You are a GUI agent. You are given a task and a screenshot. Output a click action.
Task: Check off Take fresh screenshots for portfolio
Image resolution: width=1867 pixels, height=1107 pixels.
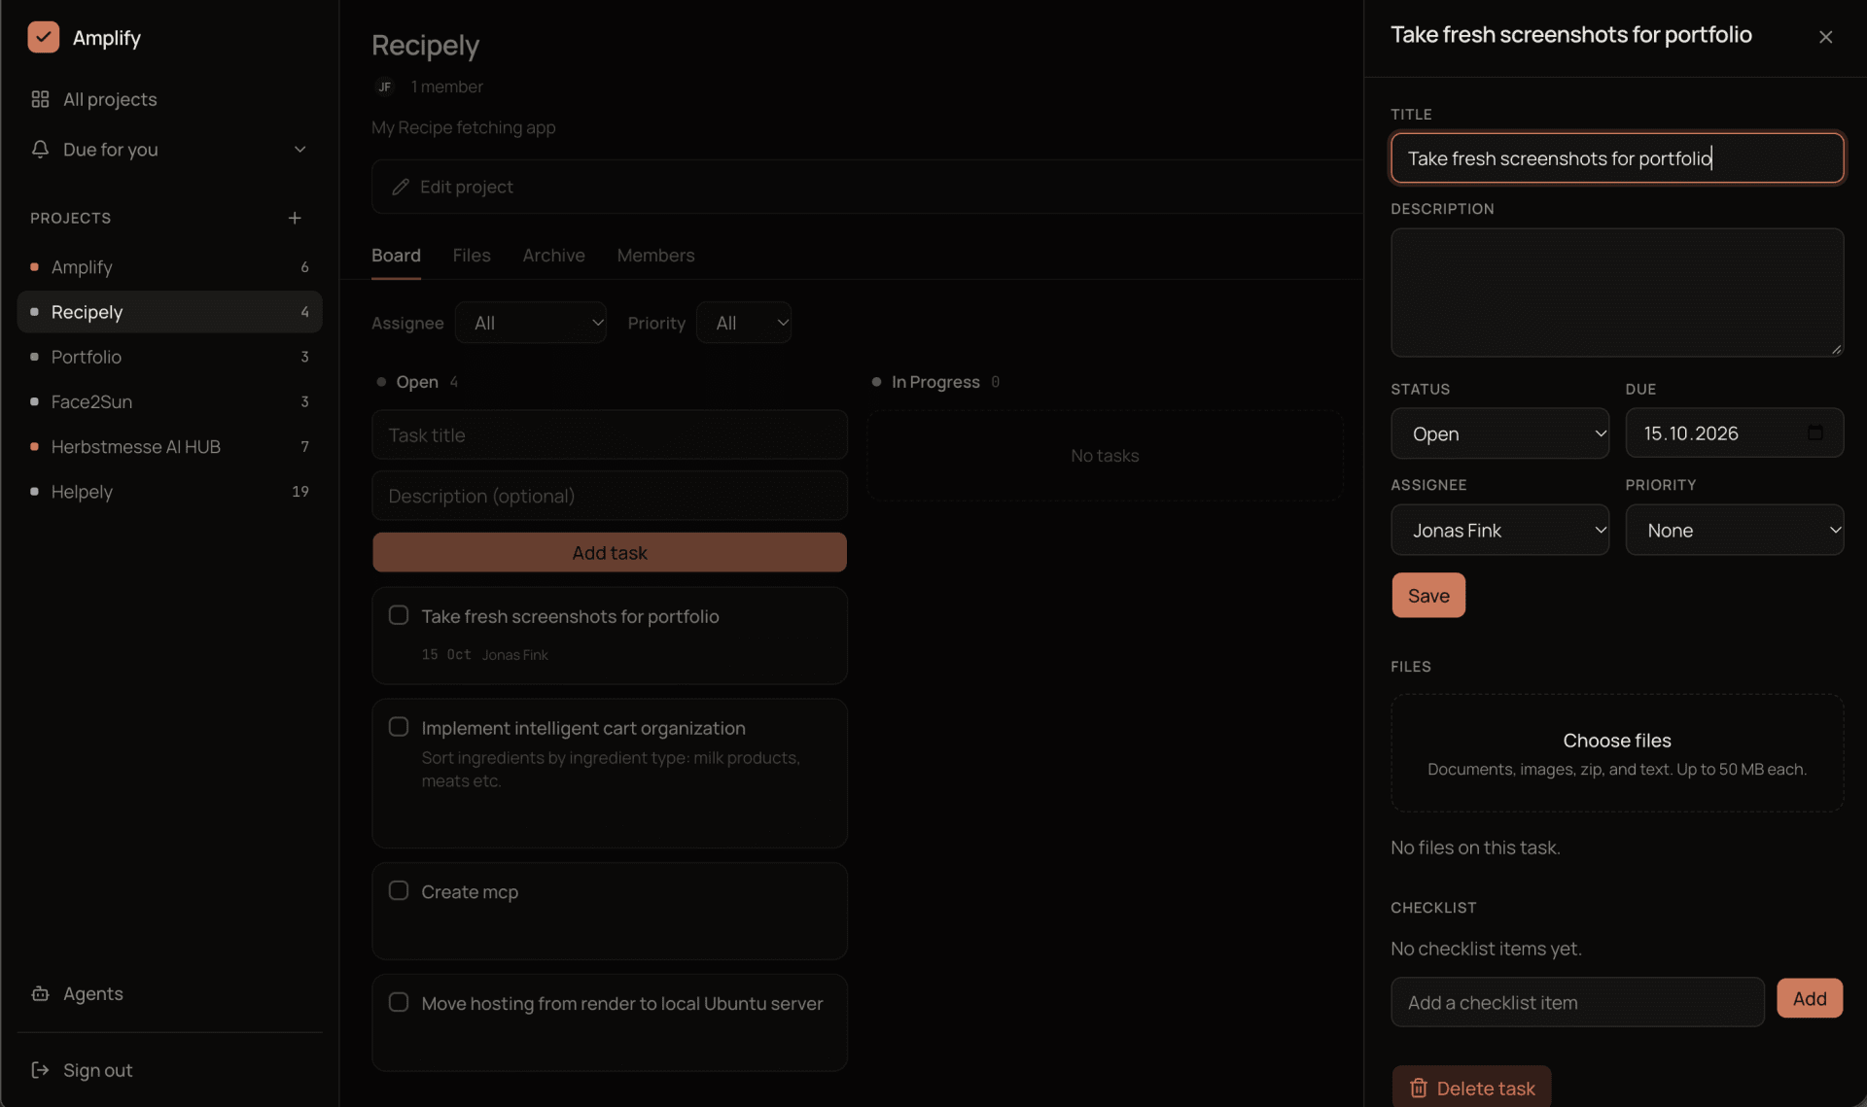tap(398, 615)
